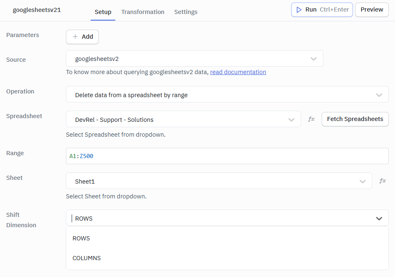The image size is (395, 277).
Task: Open the read documentation link
Action: [238, 72]
